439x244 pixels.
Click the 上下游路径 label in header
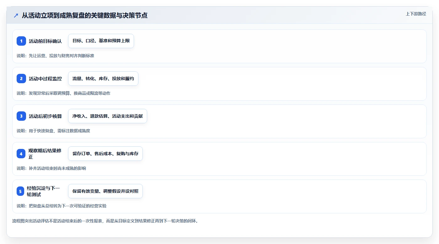(x=416, y=14)
